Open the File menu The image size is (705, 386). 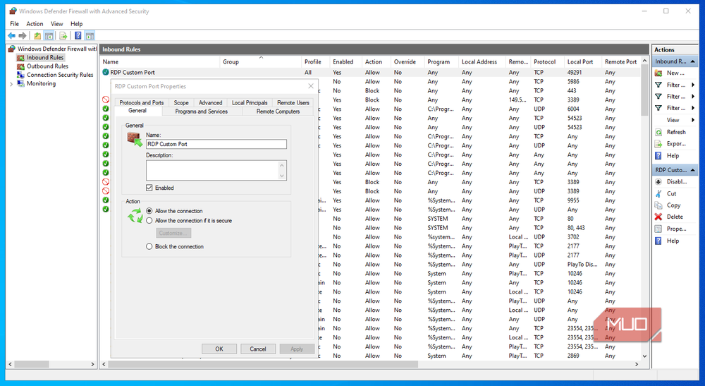coord(14,24)
